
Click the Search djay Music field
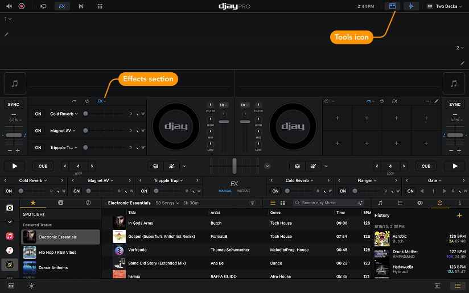click(328, 203)
